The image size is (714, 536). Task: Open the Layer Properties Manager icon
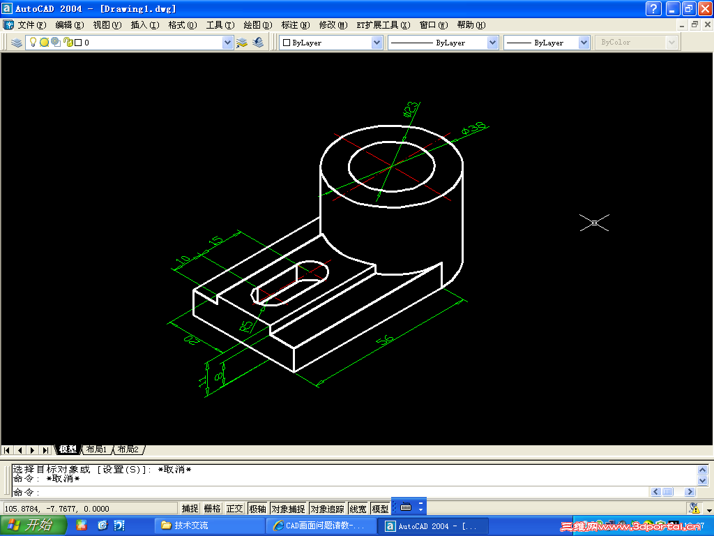coord(17,43)
